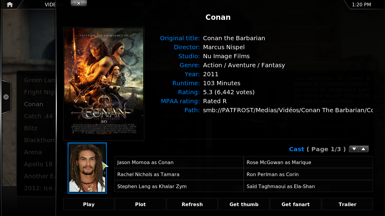Go to previous cast page up arrow
The width and height of the screenshot is (385, 216).
(364, 149)
